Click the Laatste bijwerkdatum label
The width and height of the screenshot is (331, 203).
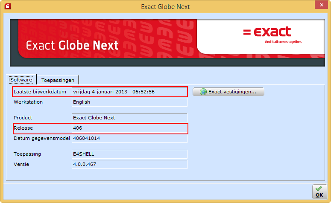point(40,92)
